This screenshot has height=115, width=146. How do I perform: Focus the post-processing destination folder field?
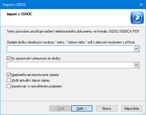coord(71,65)
